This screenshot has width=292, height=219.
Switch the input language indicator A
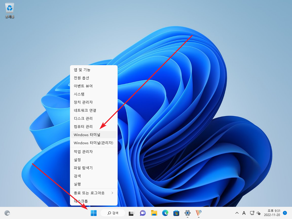[244, 213]
